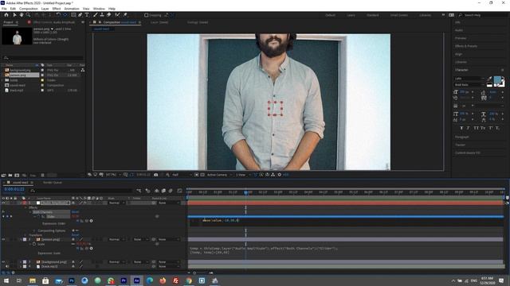Open the Align panel
The image size is (510, 286).
(459, 54)
